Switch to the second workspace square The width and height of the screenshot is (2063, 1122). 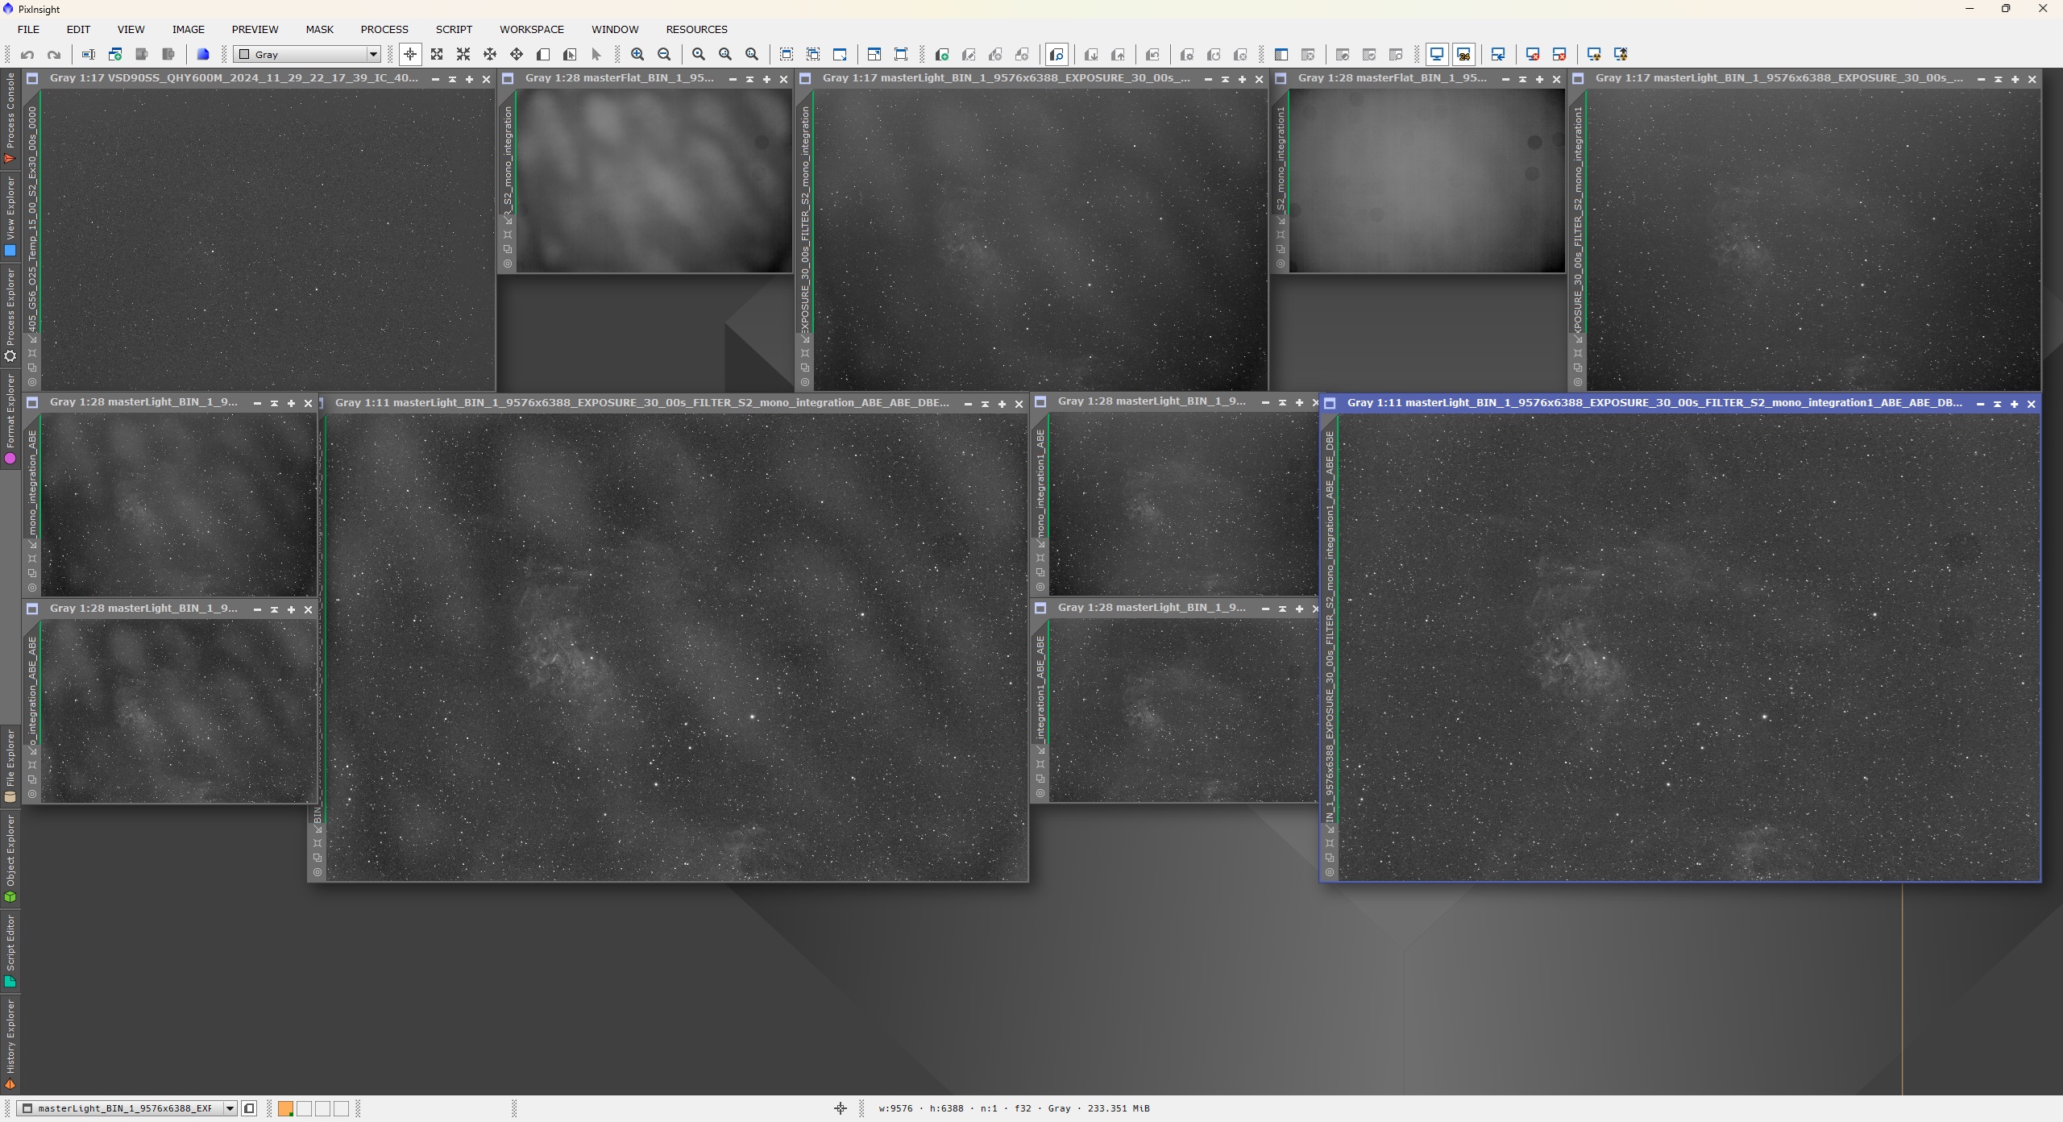(304, 1108)
